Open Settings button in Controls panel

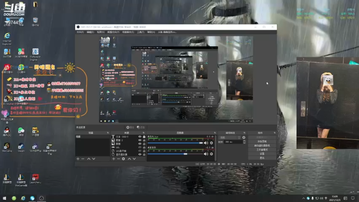coord(262,154)
